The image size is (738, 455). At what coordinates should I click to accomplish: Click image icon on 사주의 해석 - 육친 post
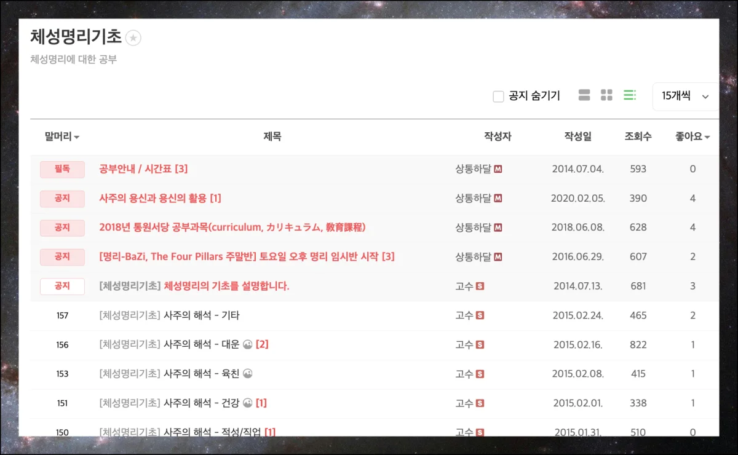[248, 374]
